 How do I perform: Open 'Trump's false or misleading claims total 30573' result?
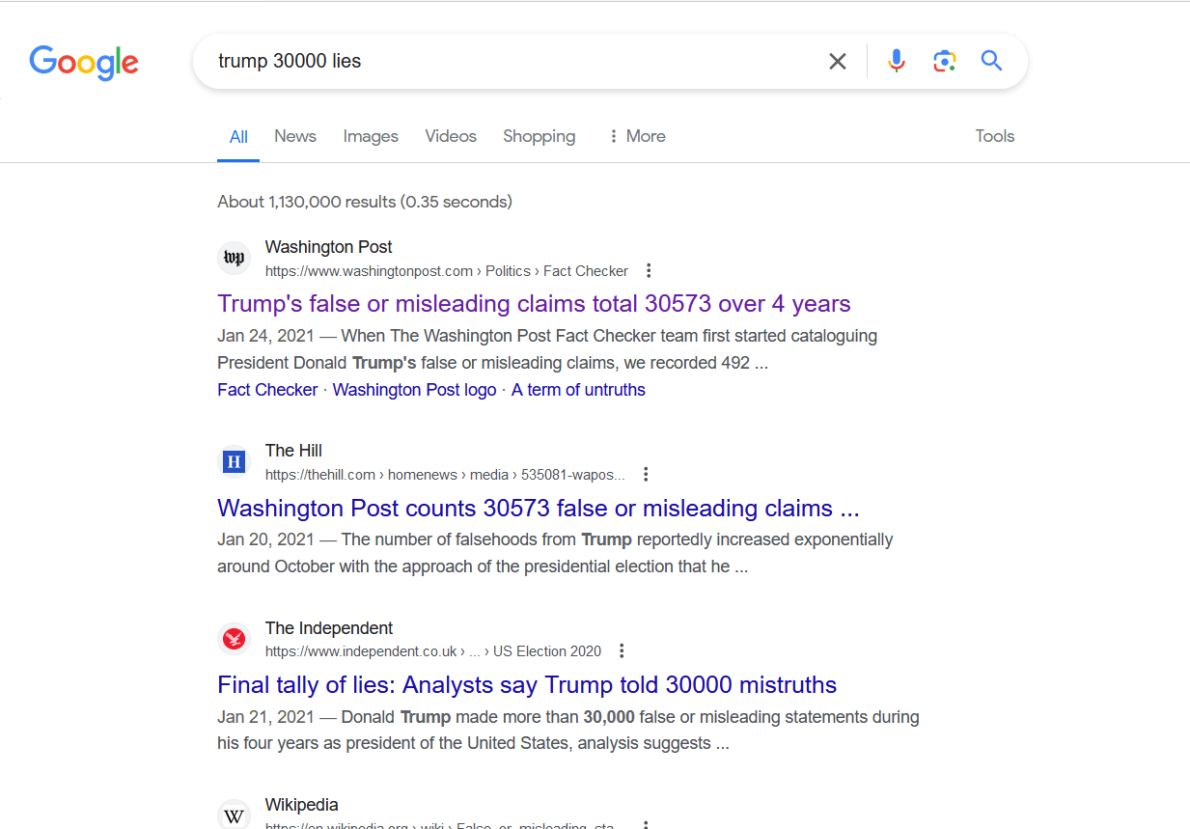(534, 304)
